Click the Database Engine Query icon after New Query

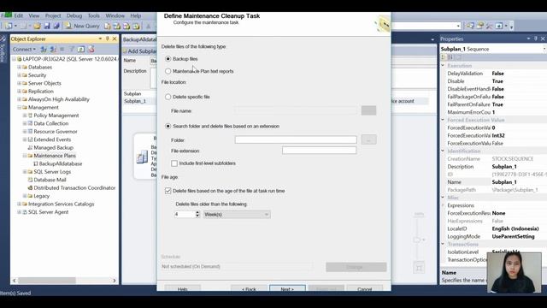[x=108, y=27]
